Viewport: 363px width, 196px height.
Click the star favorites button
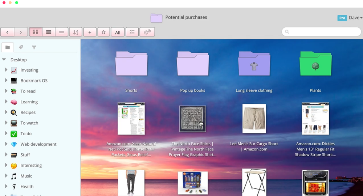pos(104,32)
